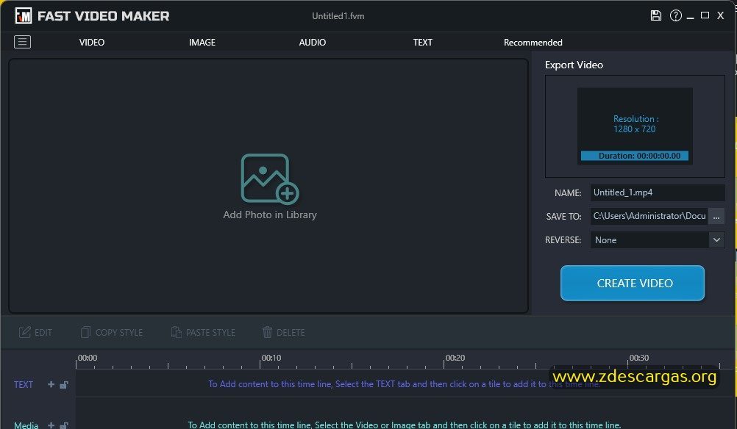Click the Resolution 1280 x 720 text
Image resolution: width=737 pixels, height=429 pixels.
point(635,124)
